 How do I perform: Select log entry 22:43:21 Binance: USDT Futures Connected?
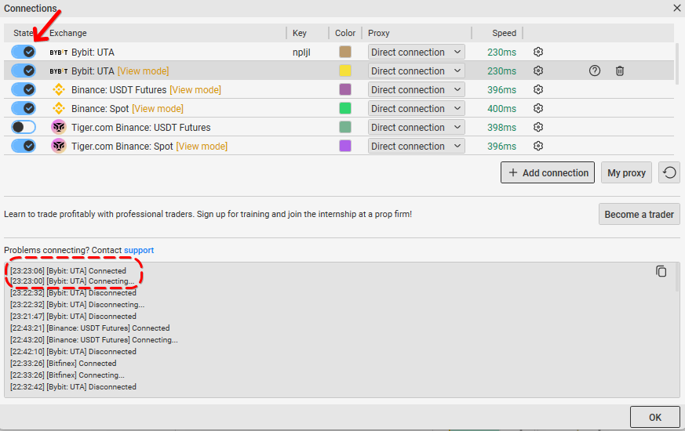[90, 328]
